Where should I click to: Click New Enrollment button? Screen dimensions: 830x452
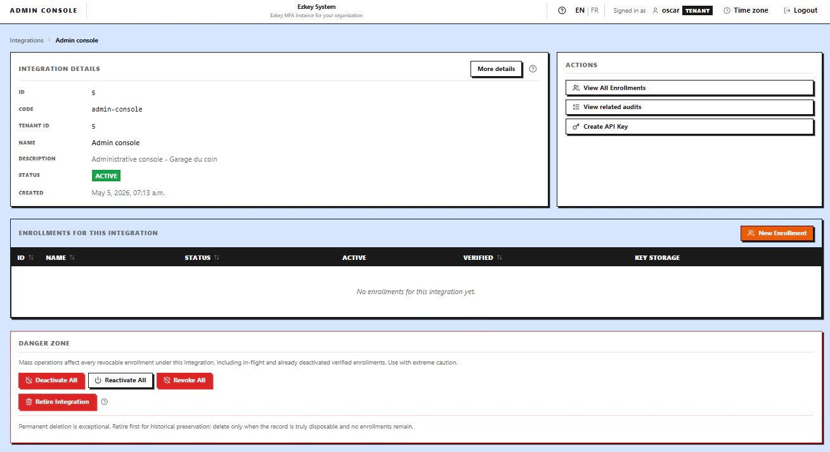click(x=777, y=233)
